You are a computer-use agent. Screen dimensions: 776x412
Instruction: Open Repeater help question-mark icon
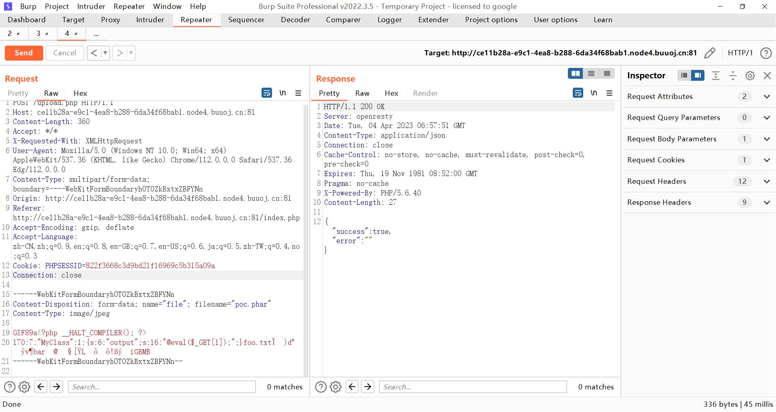[x=766, y=53]
